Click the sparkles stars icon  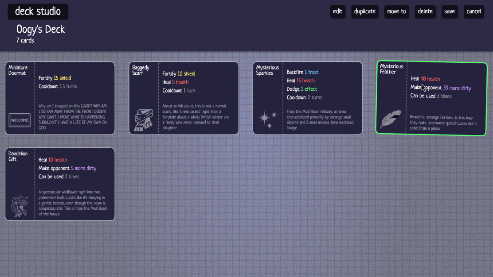pos(267,120)
